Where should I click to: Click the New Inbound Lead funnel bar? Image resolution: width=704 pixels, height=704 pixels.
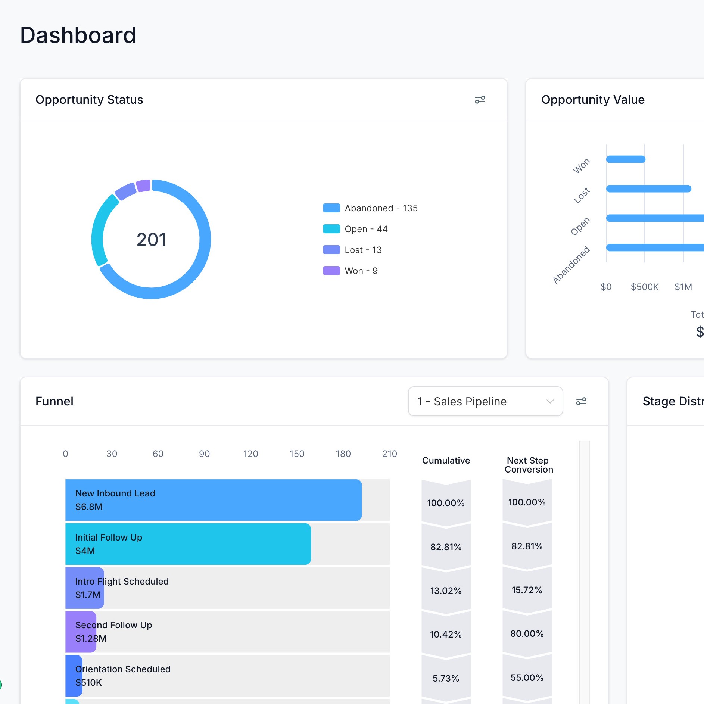213,500
